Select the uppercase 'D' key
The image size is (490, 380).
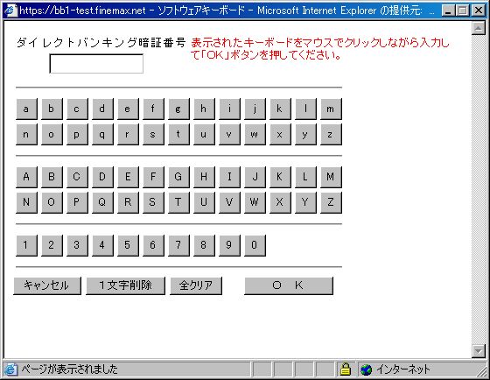coord(102,177)
